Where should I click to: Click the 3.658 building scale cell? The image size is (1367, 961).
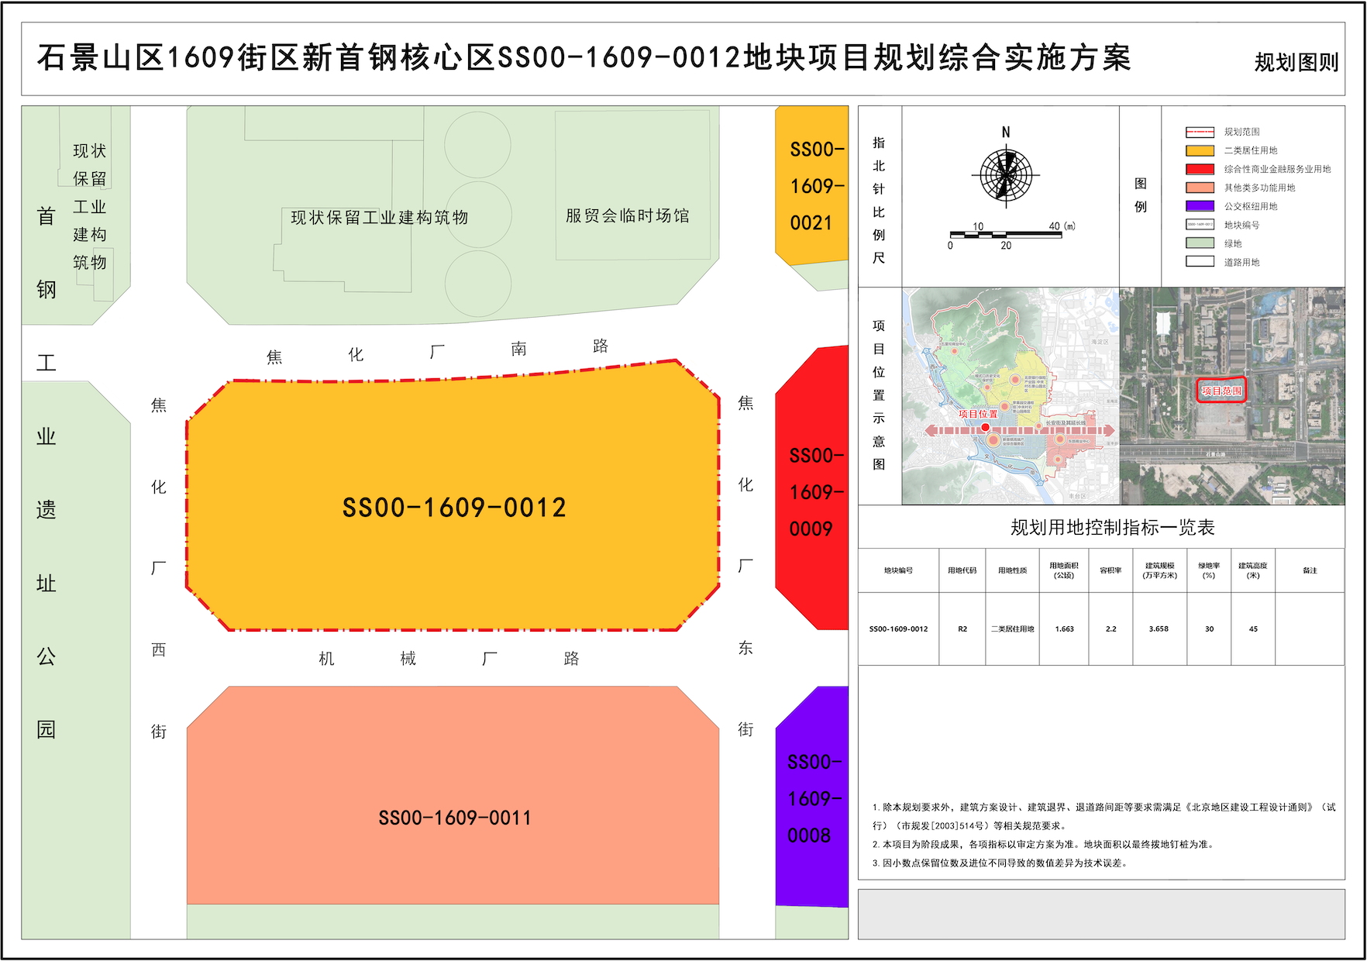tap(1159, 629)
